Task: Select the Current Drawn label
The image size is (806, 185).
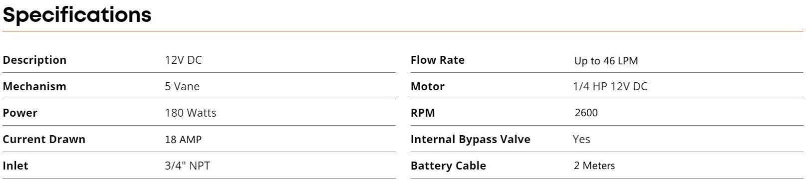Action: 44,139
